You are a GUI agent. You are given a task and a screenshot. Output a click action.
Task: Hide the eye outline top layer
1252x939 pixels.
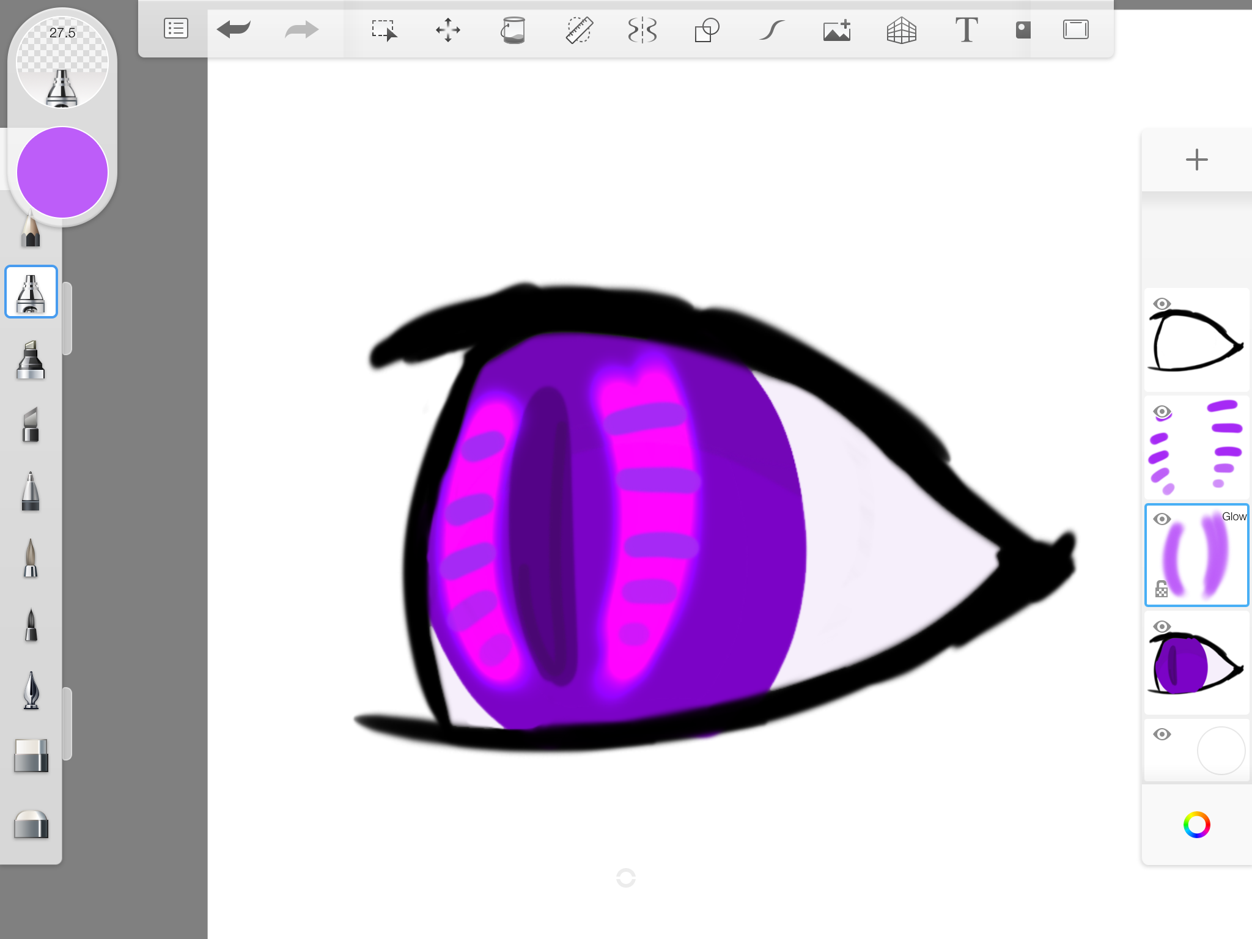(x=1162, y=304)
